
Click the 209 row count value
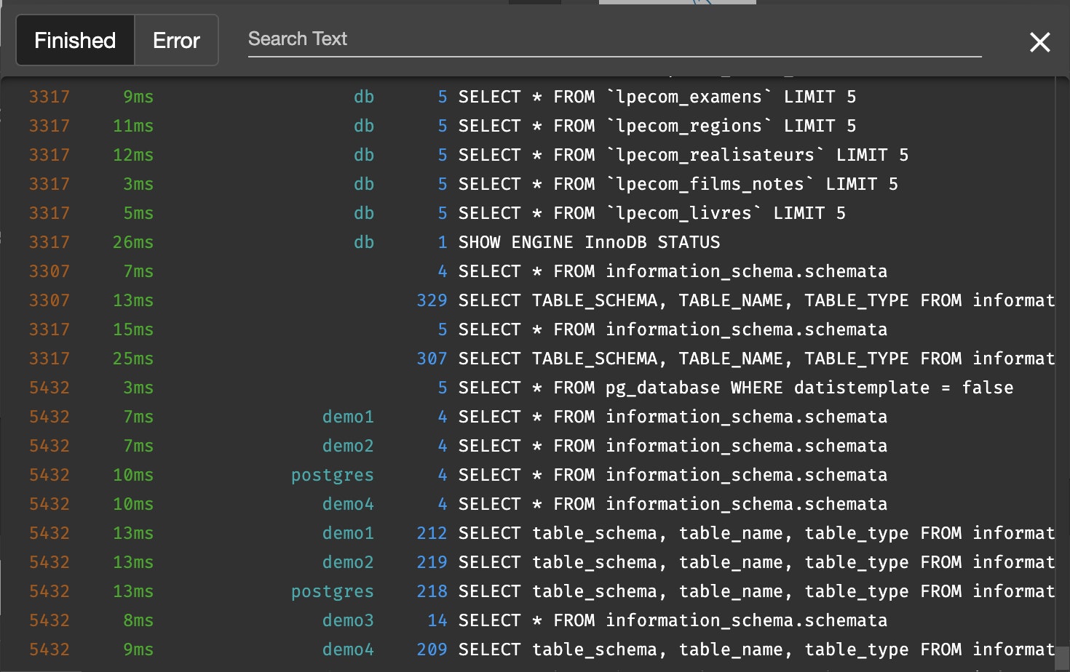pos(432,649)
